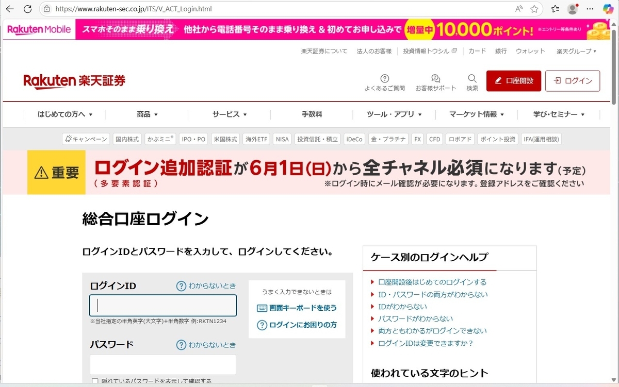The height and width of the screenshot is (387, 619).
Task: Select 国内株式 tag
Action: [x=127, y=139]
